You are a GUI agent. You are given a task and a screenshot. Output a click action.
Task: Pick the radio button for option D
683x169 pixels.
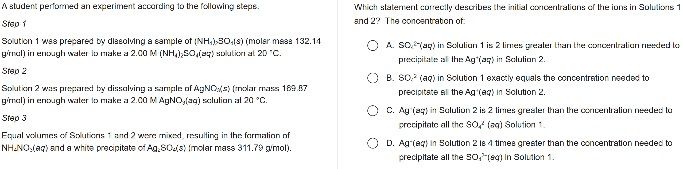[372, 143]
